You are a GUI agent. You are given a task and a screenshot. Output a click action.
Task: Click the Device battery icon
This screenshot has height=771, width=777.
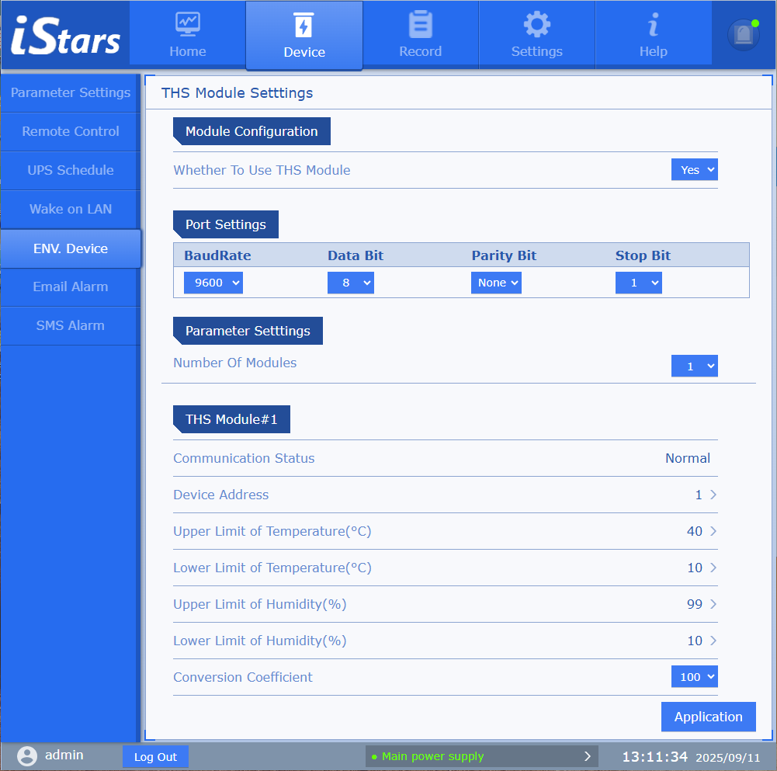304,26
